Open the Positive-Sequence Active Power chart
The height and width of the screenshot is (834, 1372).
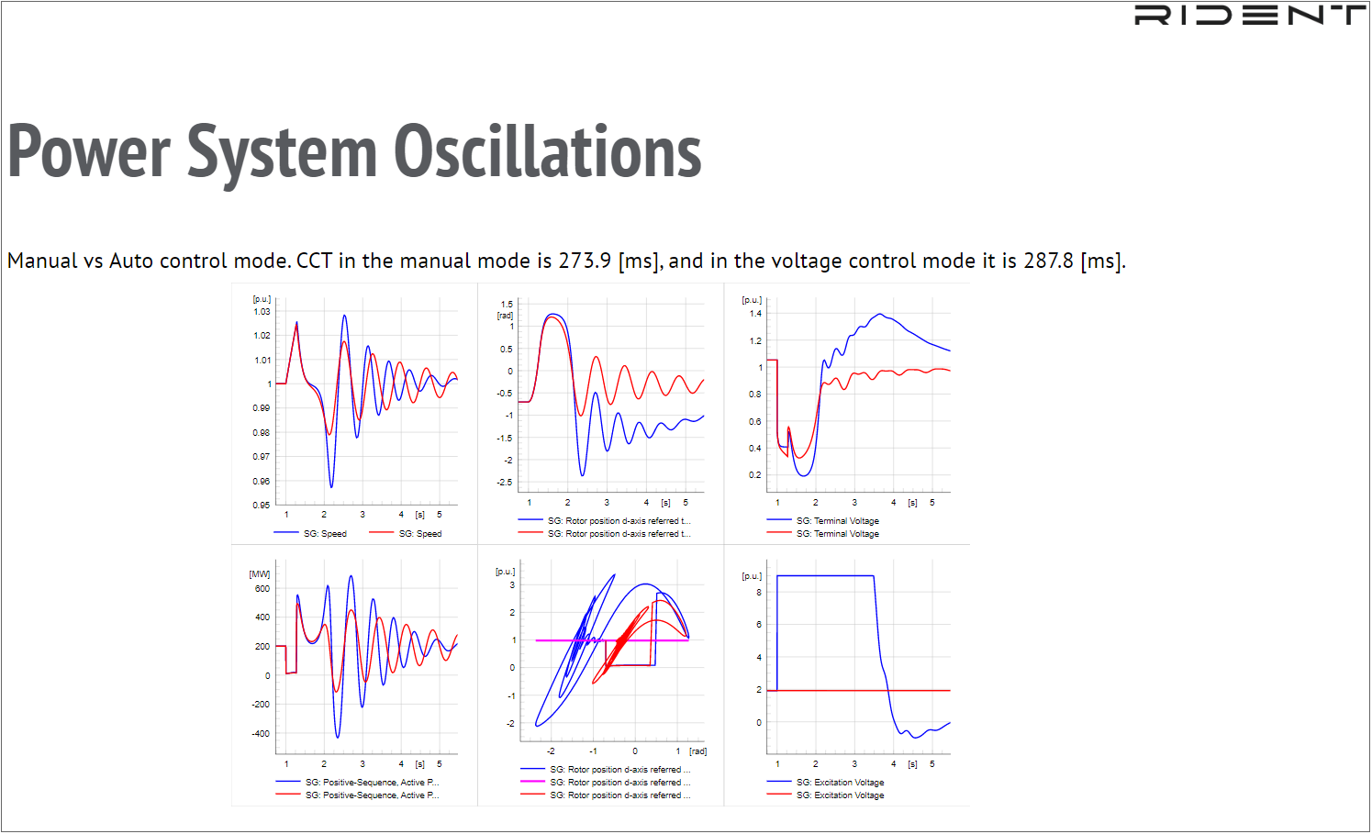(x=354, y=676)
